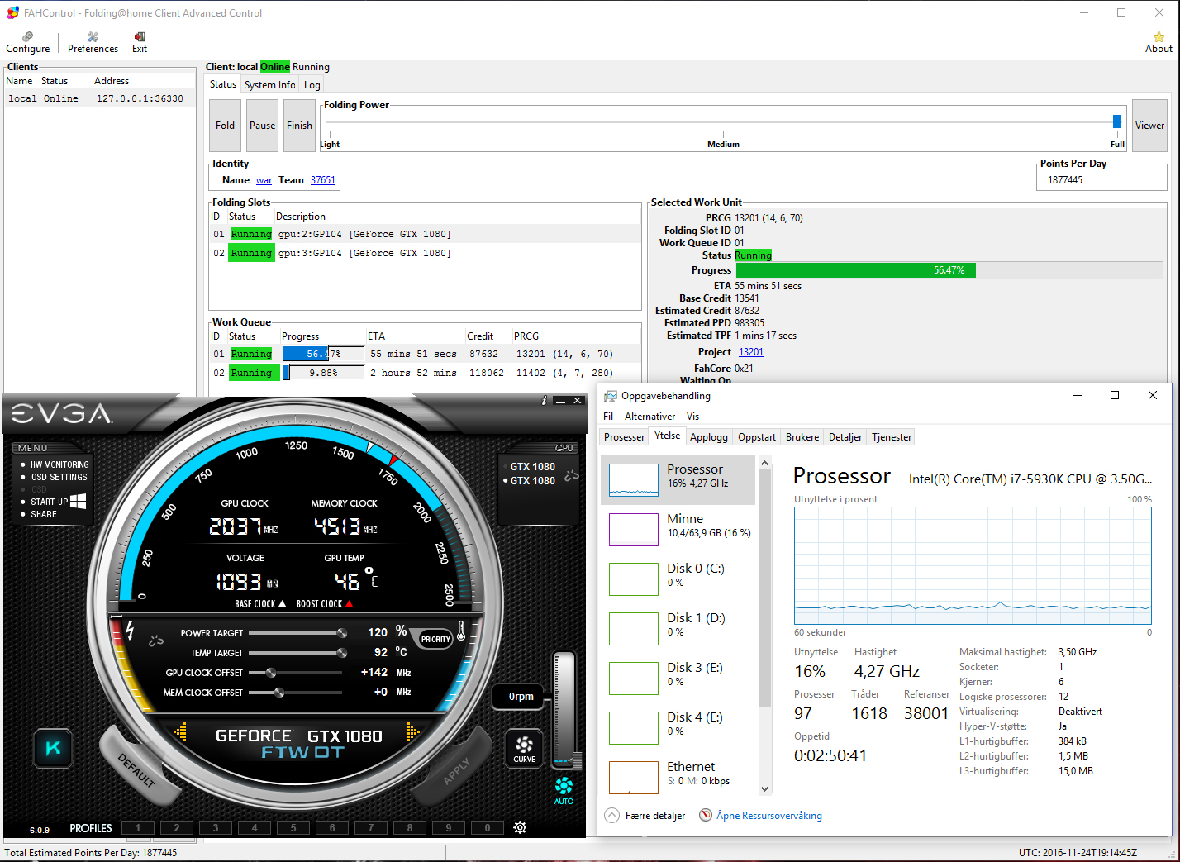This screenshot has height=862, width=1180.
Task: Toggle the AUTO fan icon in EVGA
Action: (x=564, y=790)
